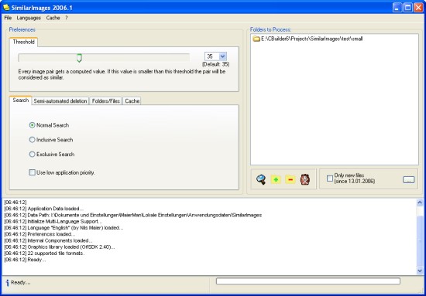Click the ... date picker button
426x296 pixels.
409,179
